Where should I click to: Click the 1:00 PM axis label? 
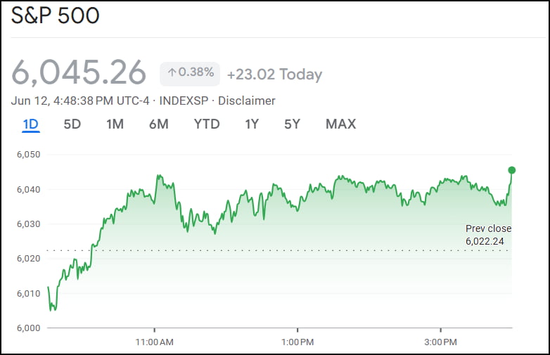pyautogui.click(x=298, y=342)
